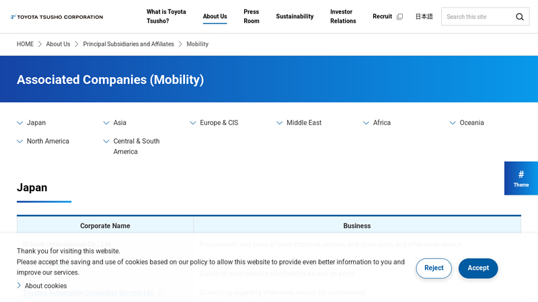Open the About cookies link
The image size is (538, 302).
[x=45, y=286]
